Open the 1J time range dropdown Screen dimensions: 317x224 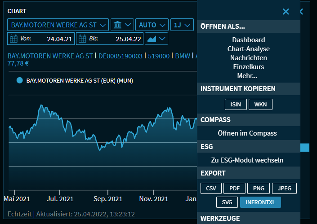click(182, 25)
